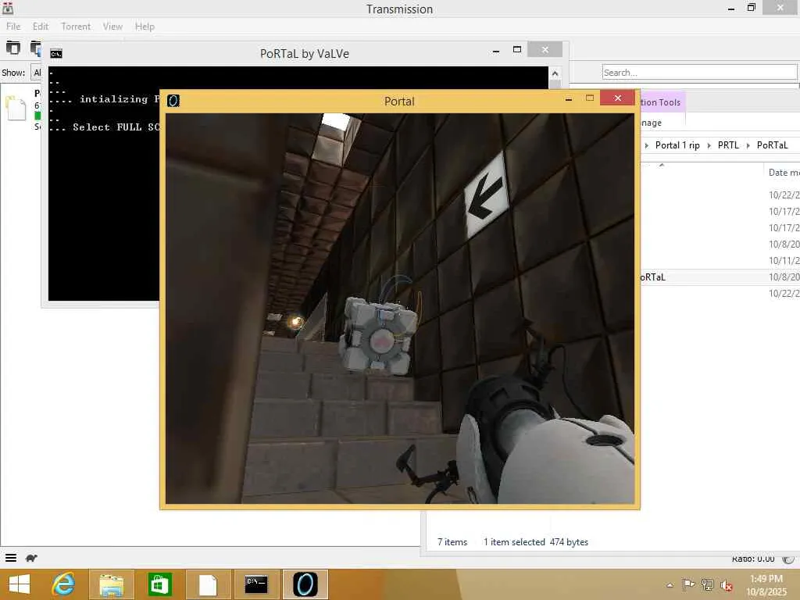800x600 pixels.
Task: Click the Companion Cube in Portal game
Action: pyautogui.click(x=377, y=335)
